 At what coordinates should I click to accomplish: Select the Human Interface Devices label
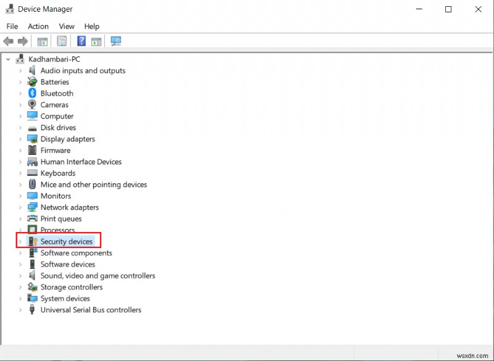tap(81, 162)
